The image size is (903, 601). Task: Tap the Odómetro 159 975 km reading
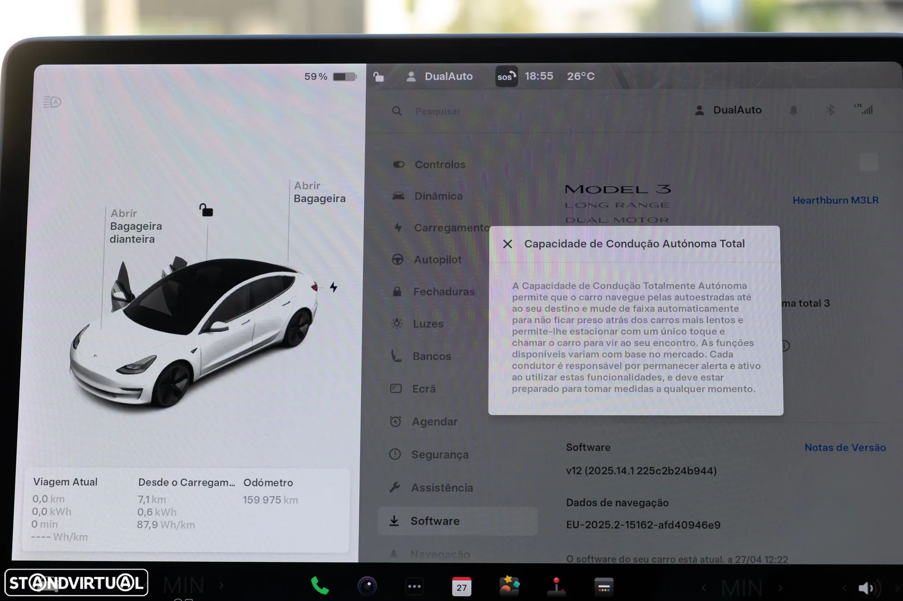270,500
